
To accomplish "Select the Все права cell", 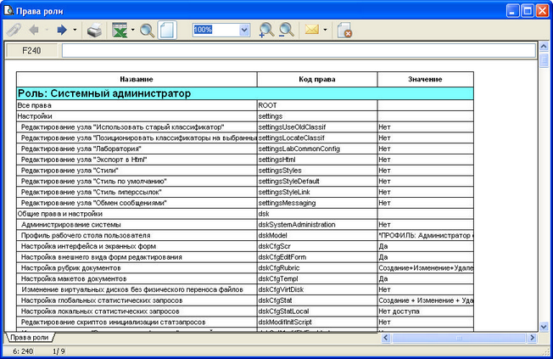I will pyautogui.click(x=137, y=105).
